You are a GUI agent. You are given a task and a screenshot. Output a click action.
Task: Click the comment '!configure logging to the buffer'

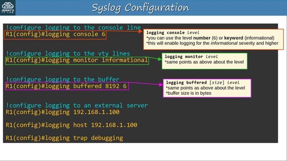click(63, 79)
